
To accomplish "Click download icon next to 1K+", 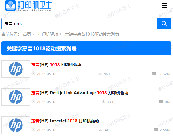I will point(104,101).
